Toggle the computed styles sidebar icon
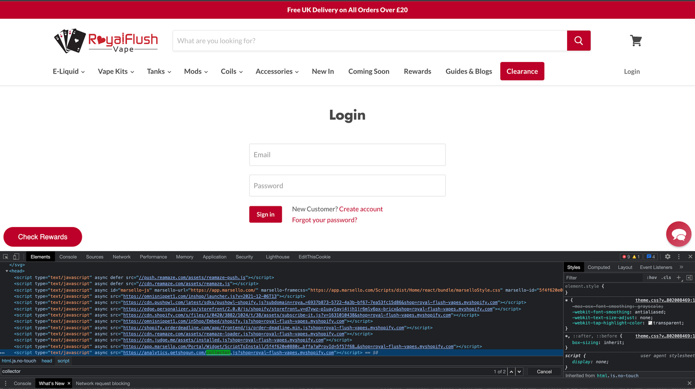Screen dimensions: 695x389 [x=689, y=277]
